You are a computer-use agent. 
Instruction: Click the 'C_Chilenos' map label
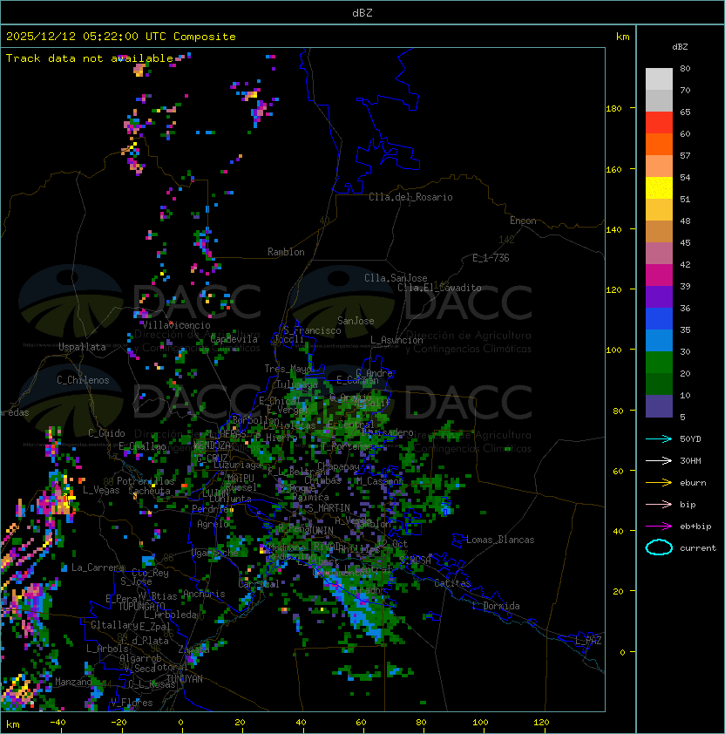pos(83,380)
